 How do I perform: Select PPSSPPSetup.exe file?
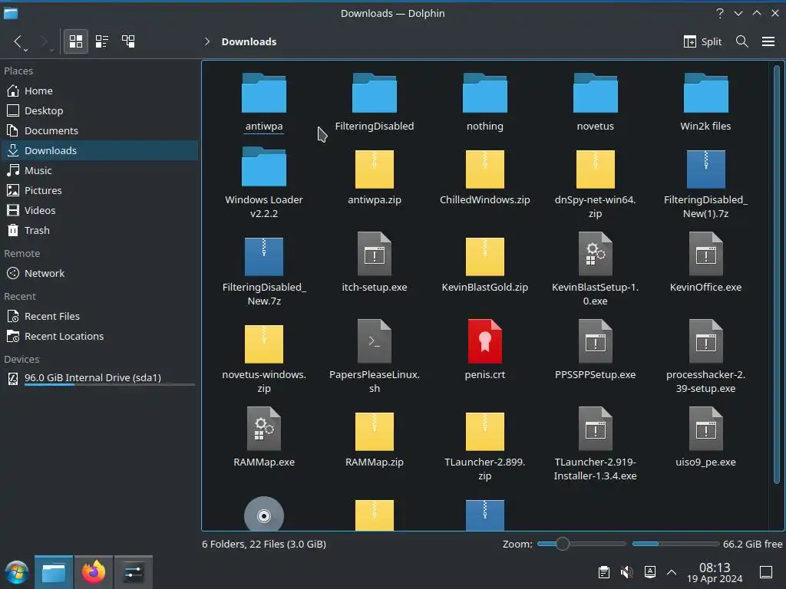click(596, 350)
